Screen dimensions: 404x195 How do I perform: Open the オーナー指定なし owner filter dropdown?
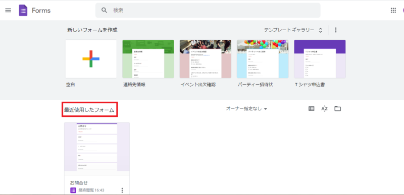246,109
